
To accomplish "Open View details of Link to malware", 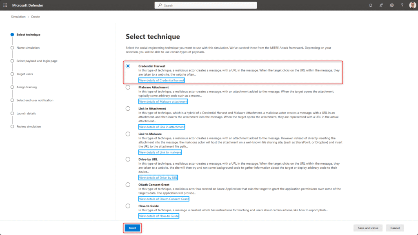I will coord(160,152).
